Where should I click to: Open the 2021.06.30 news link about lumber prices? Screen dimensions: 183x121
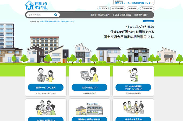pyautogui.click(x=53, y=21)
